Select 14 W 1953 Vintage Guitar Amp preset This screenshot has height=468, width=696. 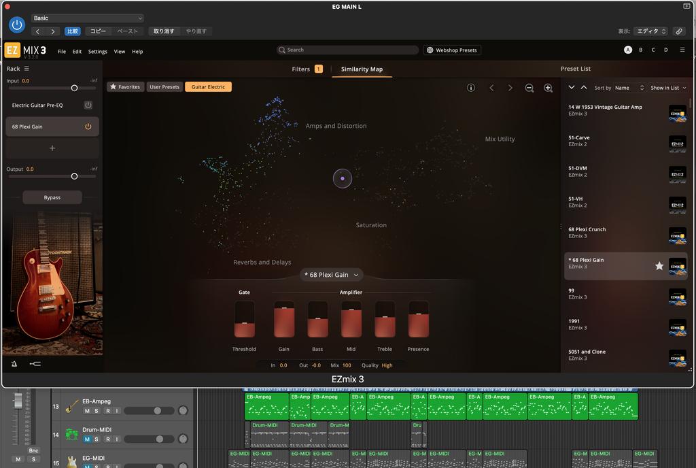[x=625, y=113]
